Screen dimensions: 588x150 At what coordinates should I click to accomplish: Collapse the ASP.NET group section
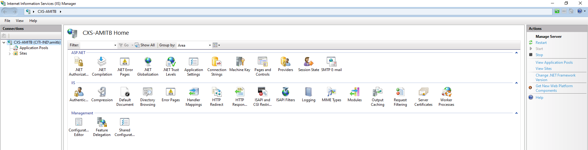click(x=516, y=53)
